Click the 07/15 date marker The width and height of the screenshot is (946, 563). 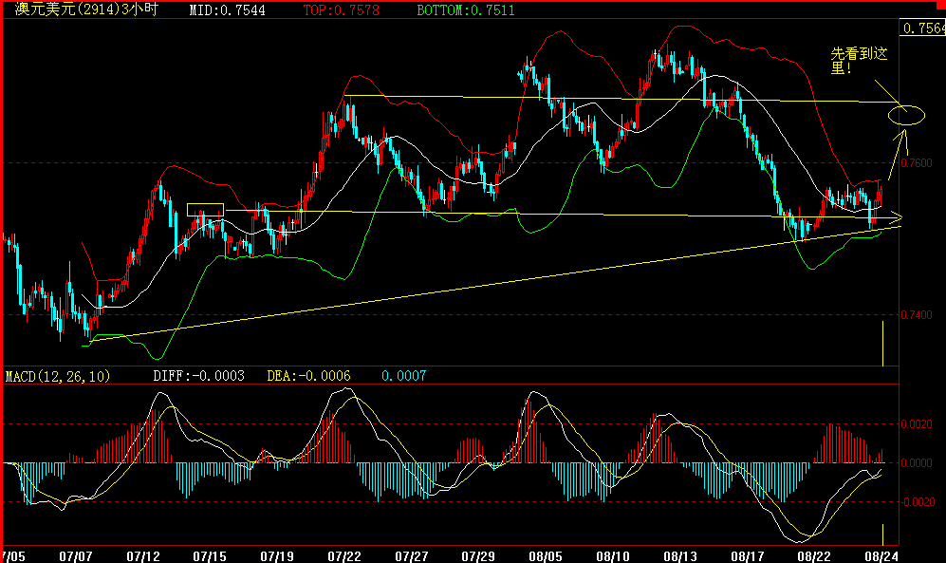[x=210, y=555]
